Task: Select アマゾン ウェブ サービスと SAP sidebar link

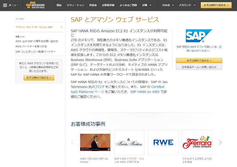Action: tap(34, 27)
